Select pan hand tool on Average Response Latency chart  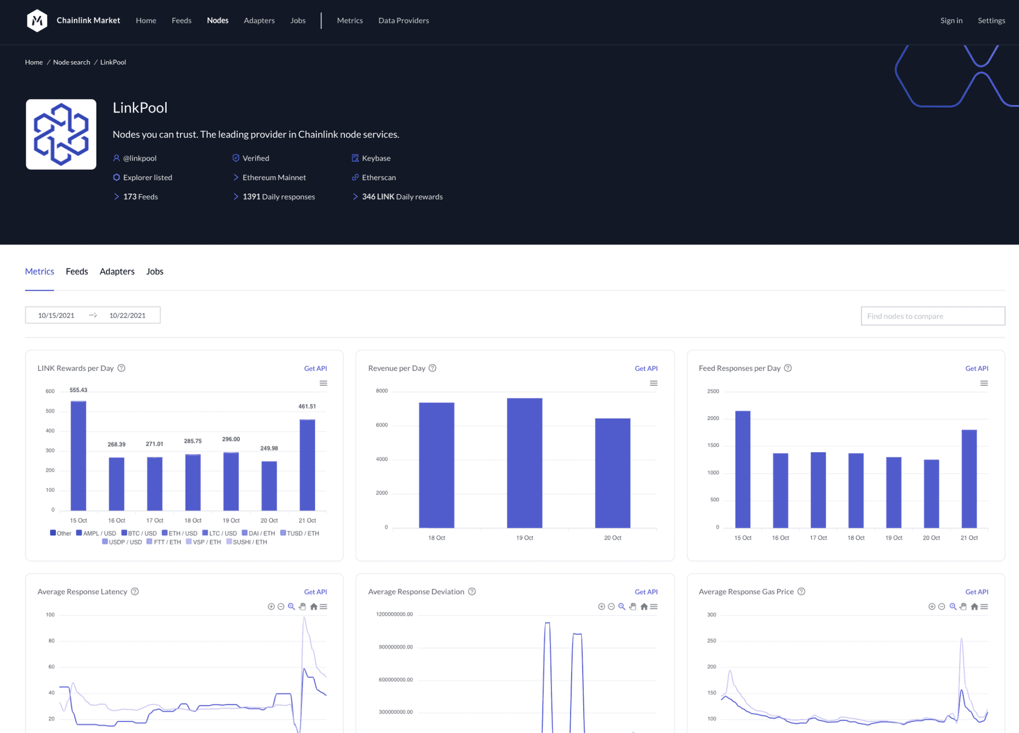[303, 607]
